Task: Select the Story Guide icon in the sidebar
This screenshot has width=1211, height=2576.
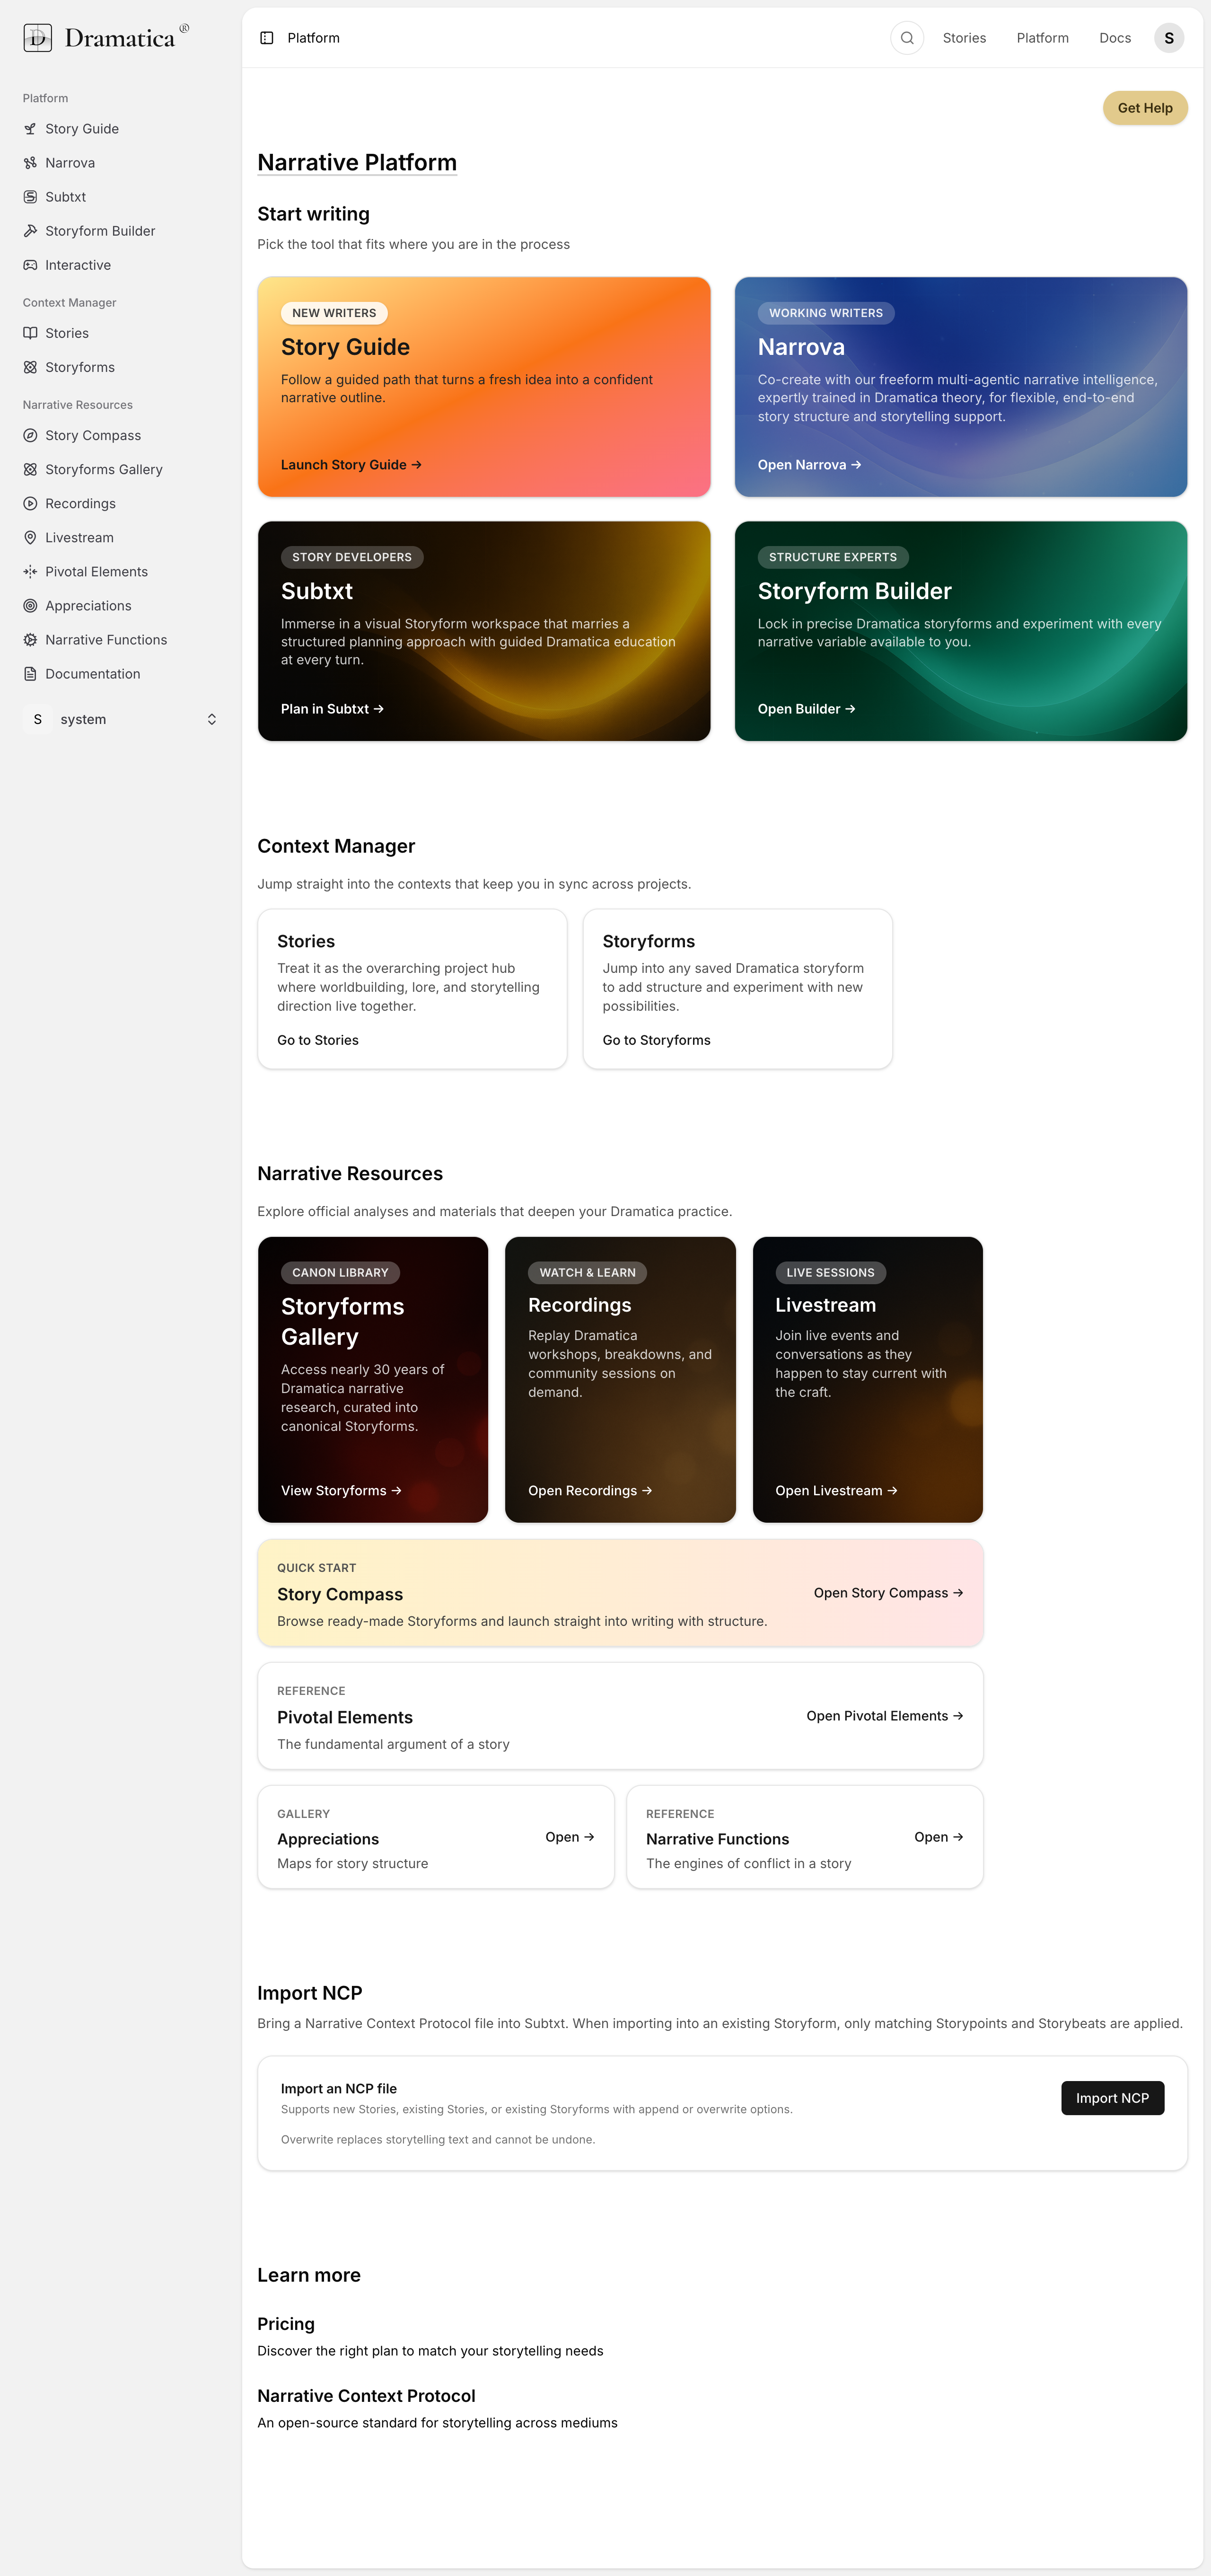Action: pos(30,128)
